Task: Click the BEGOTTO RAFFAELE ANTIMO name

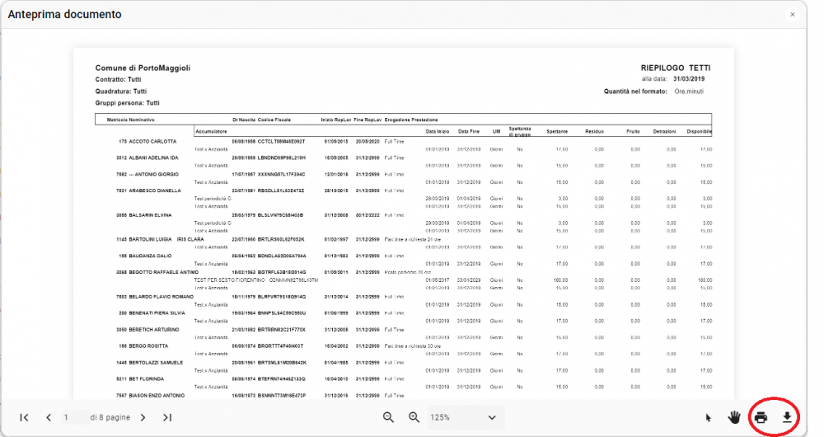Action: click(x=163, y=272)
